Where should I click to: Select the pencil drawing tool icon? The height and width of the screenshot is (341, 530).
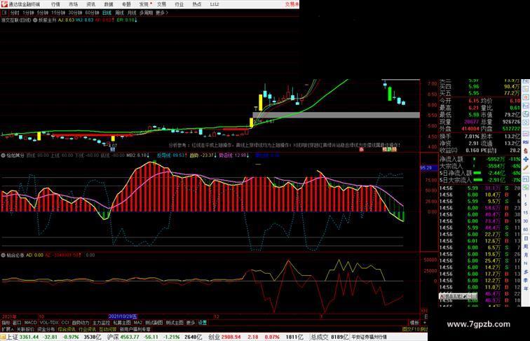tap(526, 168)
